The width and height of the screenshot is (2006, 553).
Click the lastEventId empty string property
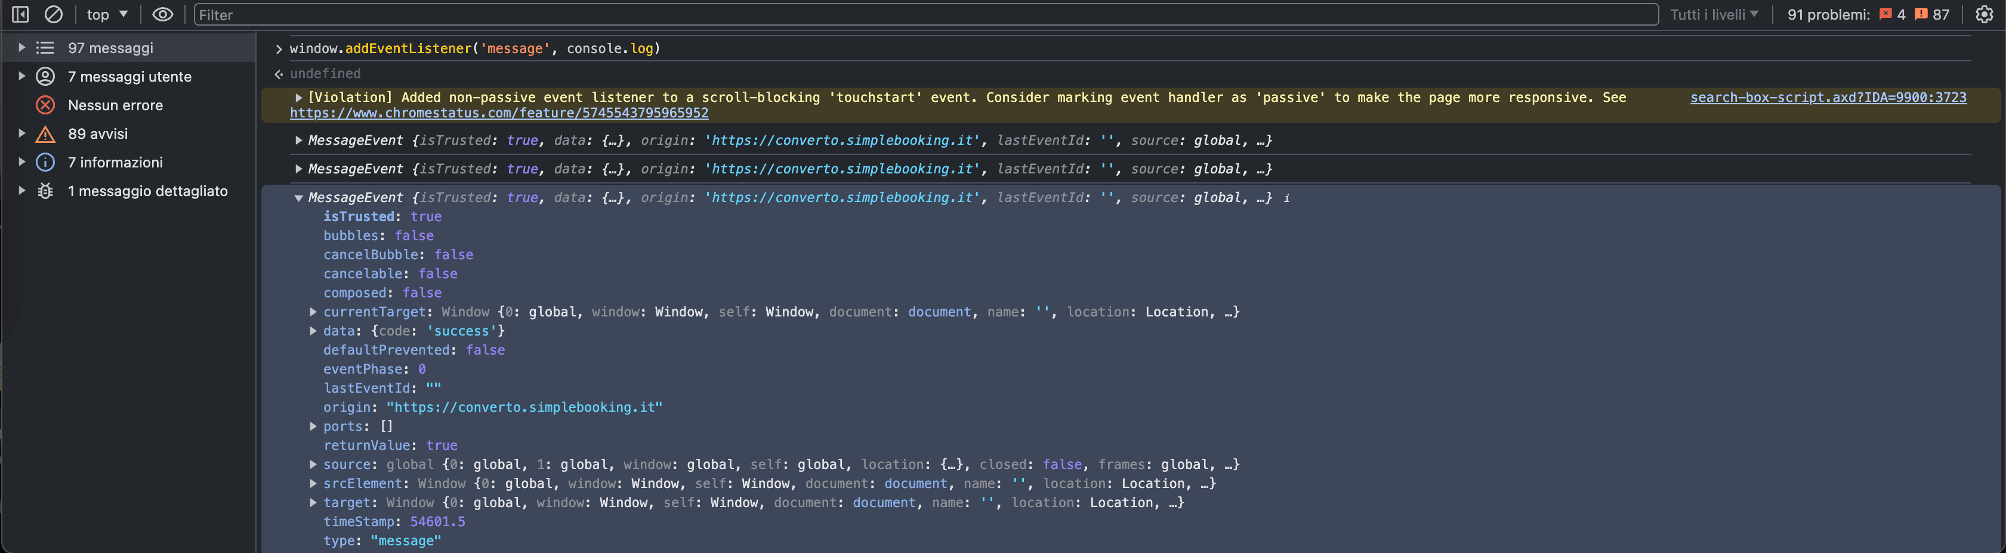pyautogui.click(x=382, y=388)
